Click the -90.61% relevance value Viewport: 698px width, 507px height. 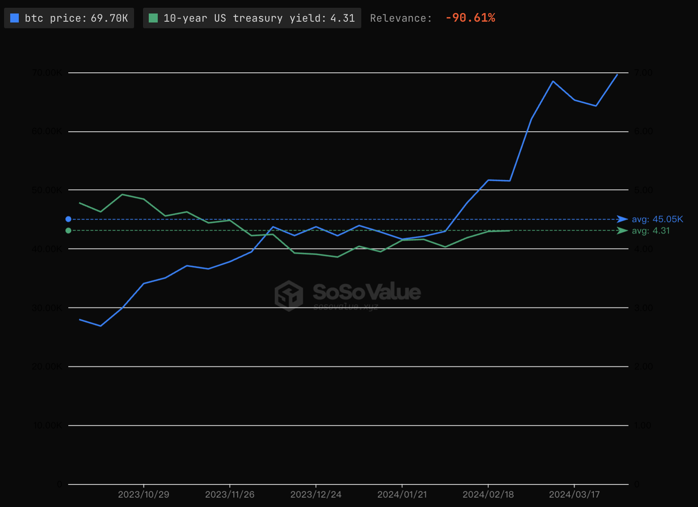tap(470, 18)
